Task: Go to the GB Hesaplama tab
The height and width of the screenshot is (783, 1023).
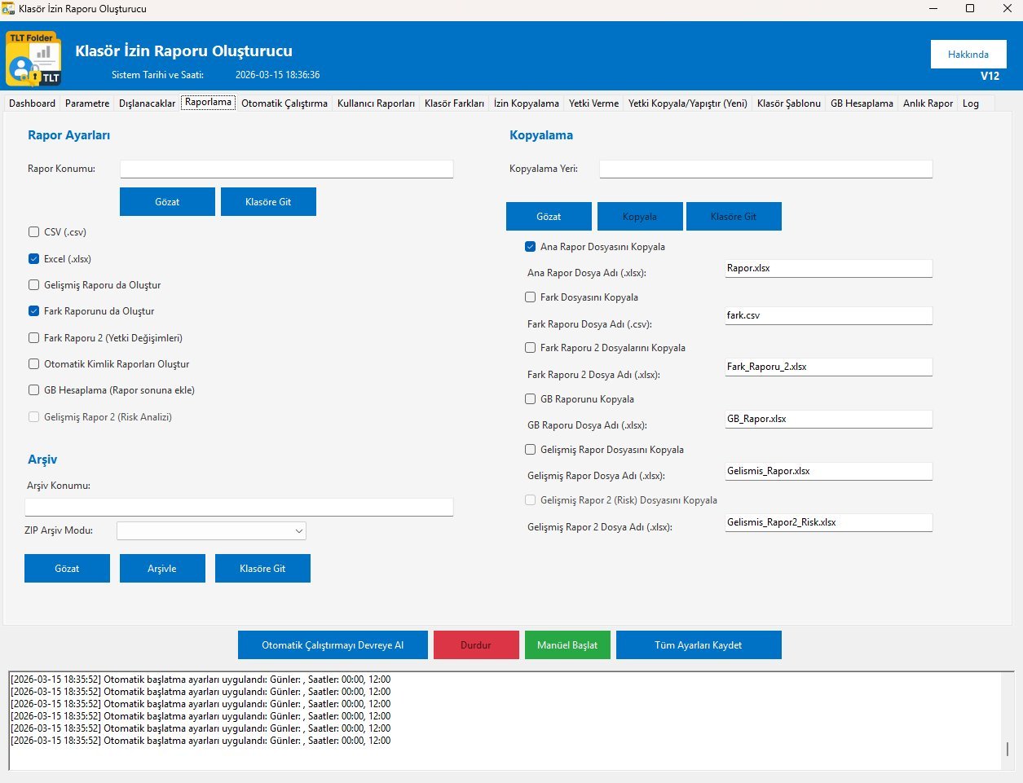Action: click(x=862, y=103)
